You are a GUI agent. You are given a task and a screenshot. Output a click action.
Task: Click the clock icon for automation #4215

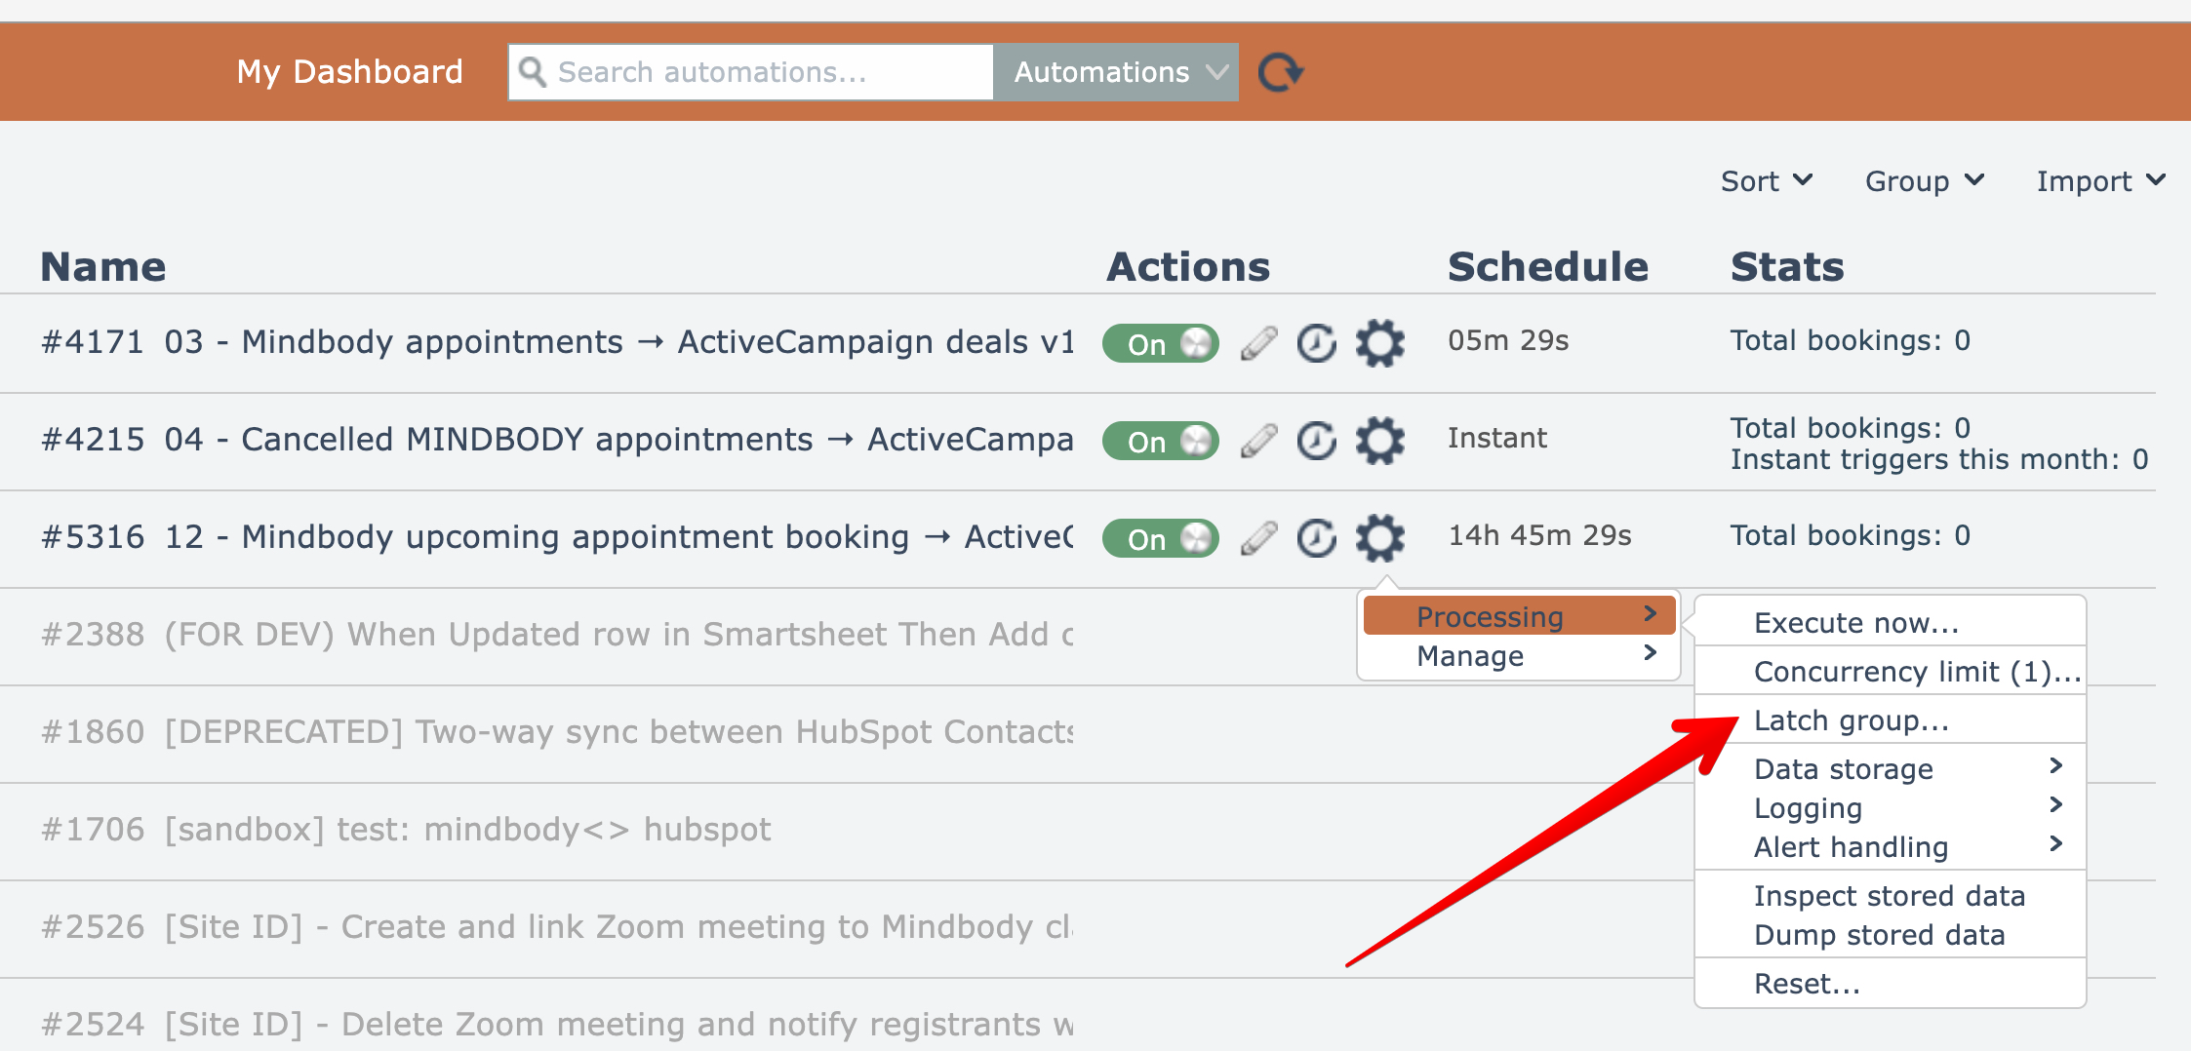coord(1317,441)
